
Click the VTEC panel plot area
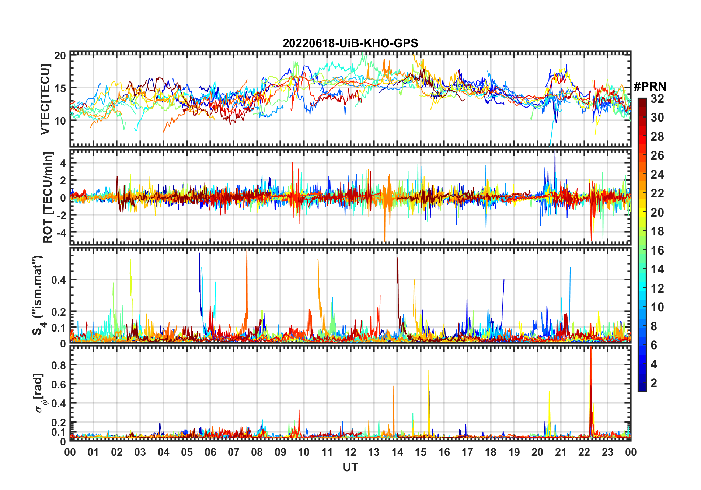tap(350, 99)
